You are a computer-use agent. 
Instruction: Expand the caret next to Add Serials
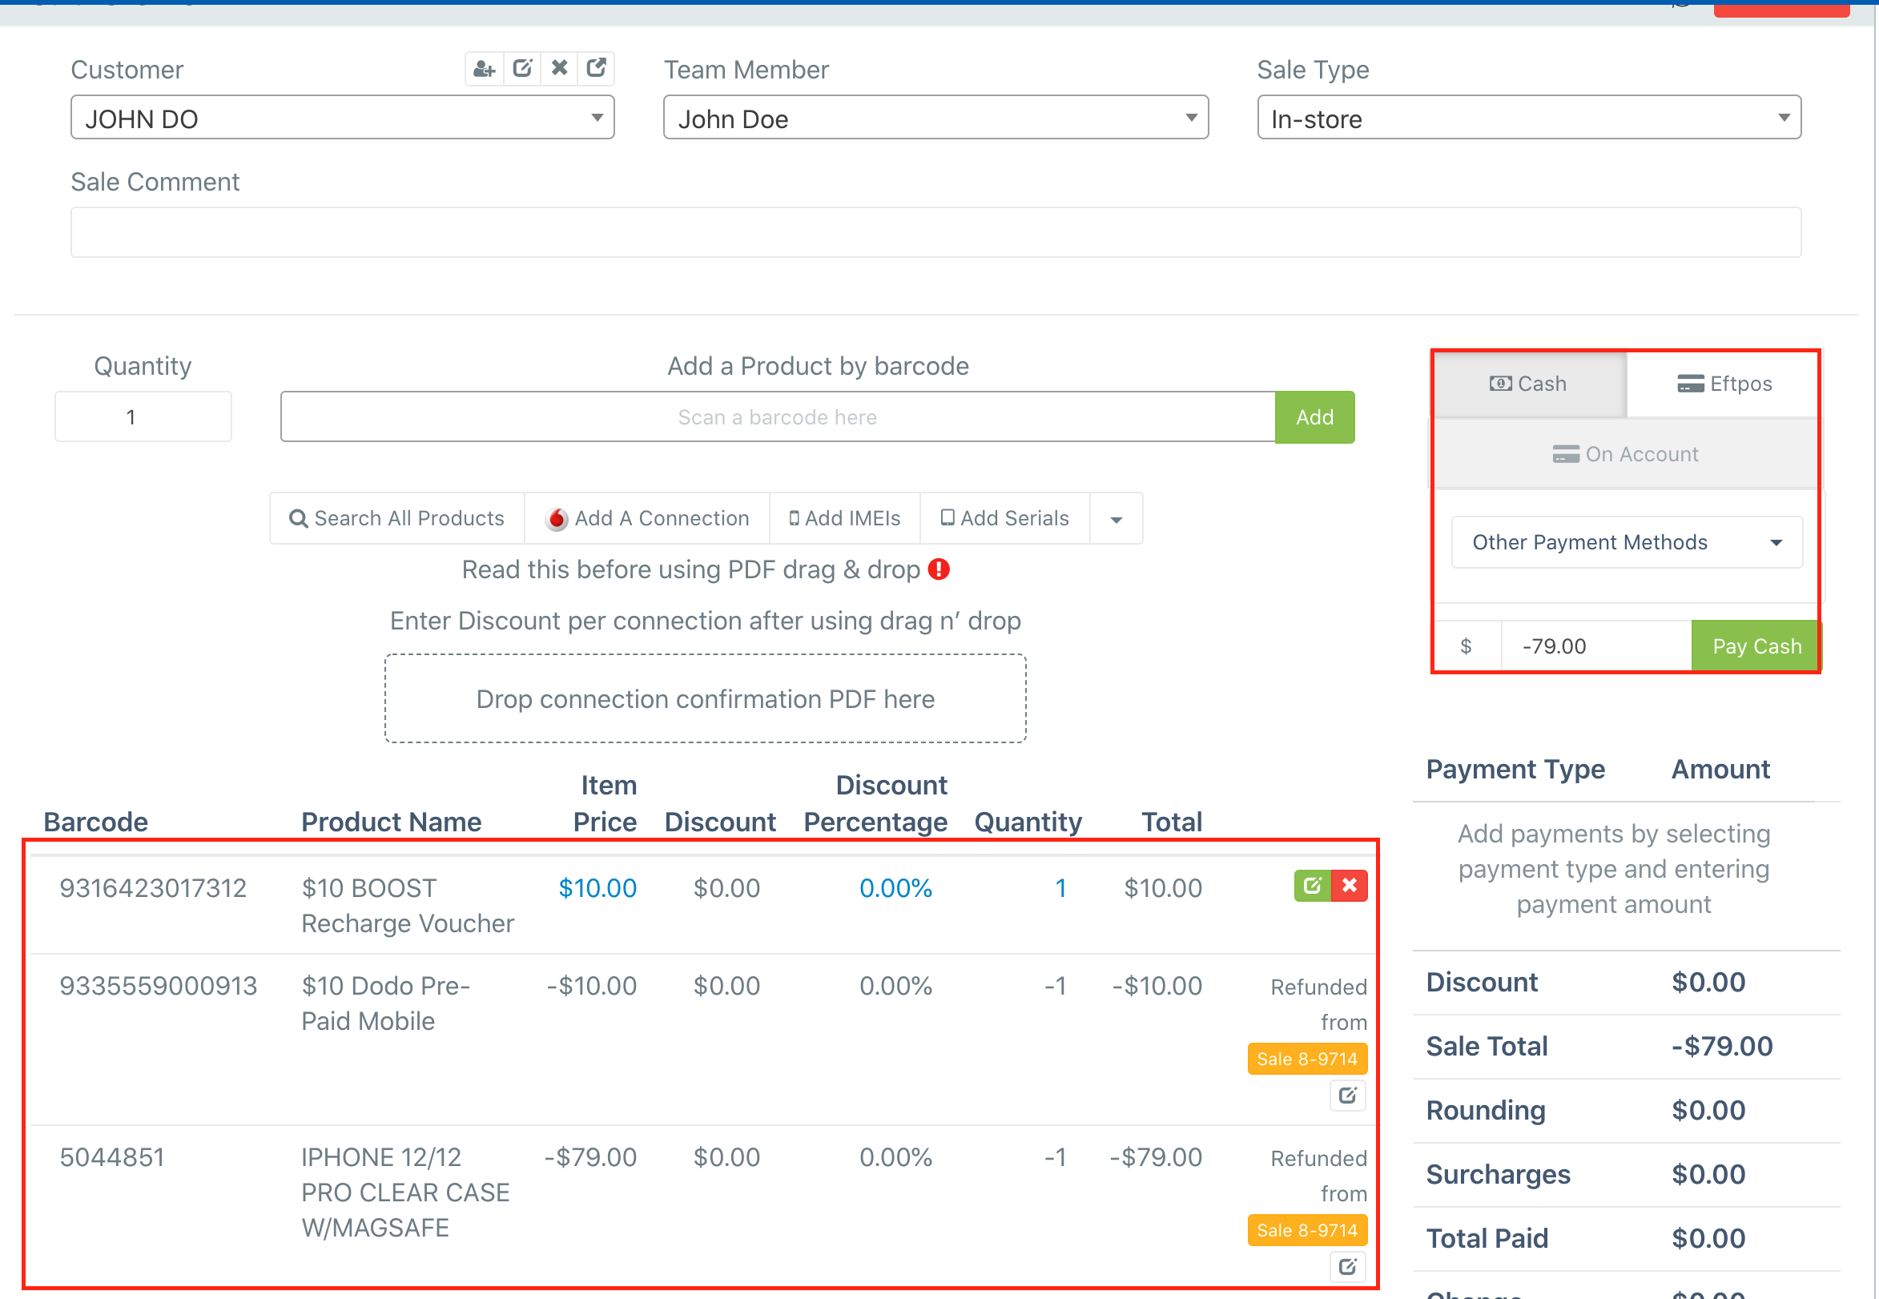click(1117, 519)
